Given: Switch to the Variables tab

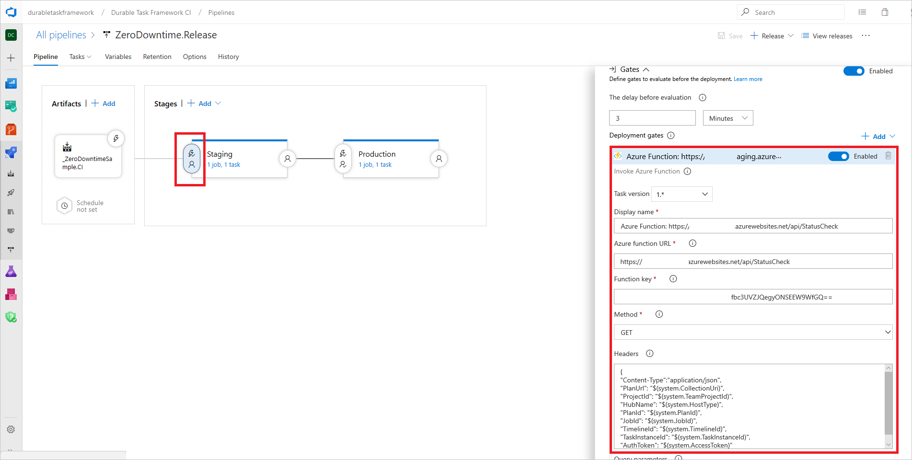Looking at the screenshot, I should [118, 57].
